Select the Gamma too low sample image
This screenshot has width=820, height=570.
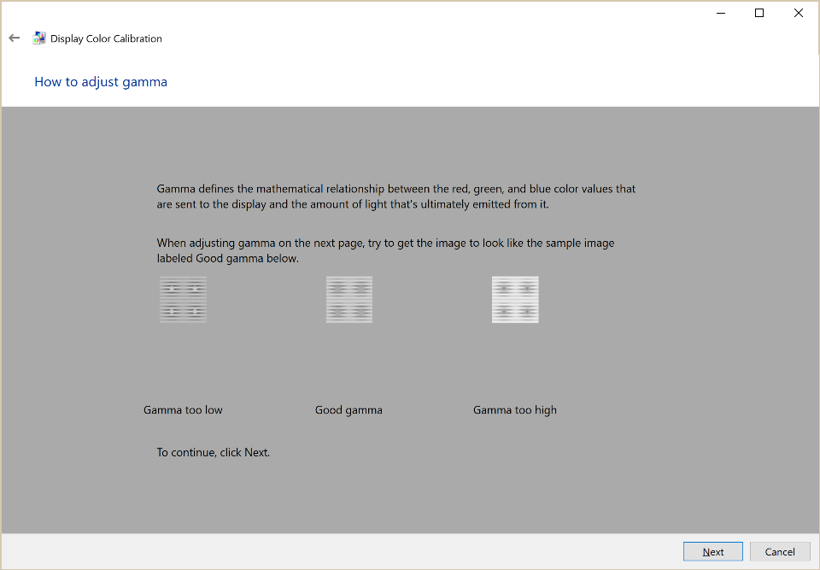[183, 299]
